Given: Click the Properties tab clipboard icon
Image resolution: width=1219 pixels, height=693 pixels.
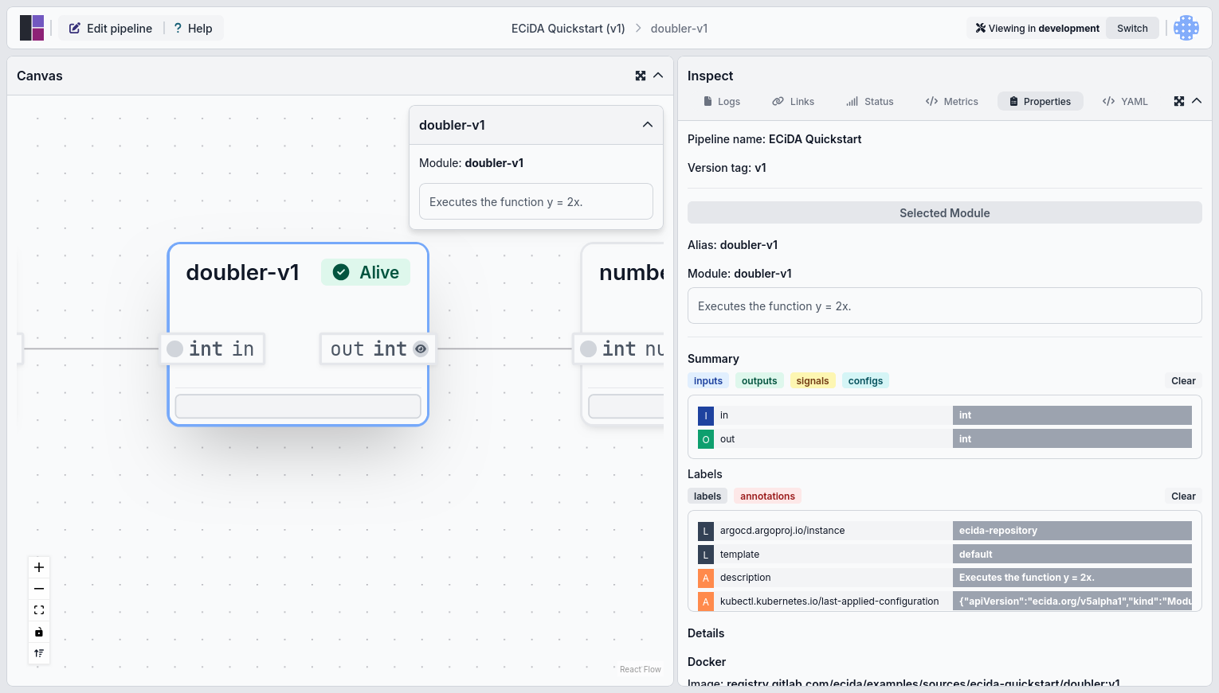Looking at the screenshot, I should point(1013,101).
